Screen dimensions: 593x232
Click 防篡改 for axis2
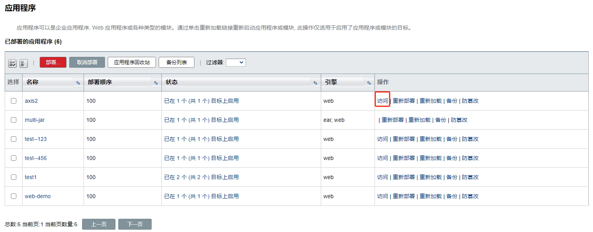[x=470, y=101]
